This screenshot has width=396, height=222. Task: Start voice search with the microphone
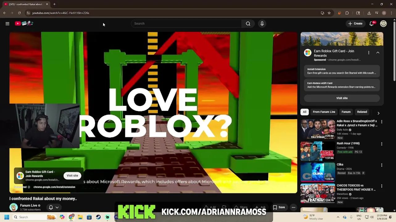262,23
